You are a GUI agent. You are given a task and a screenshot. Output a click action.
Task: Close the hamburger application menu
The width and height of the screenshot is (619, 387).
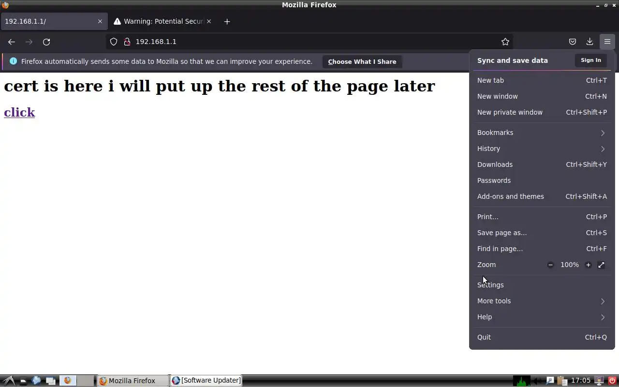coord(607,42)
